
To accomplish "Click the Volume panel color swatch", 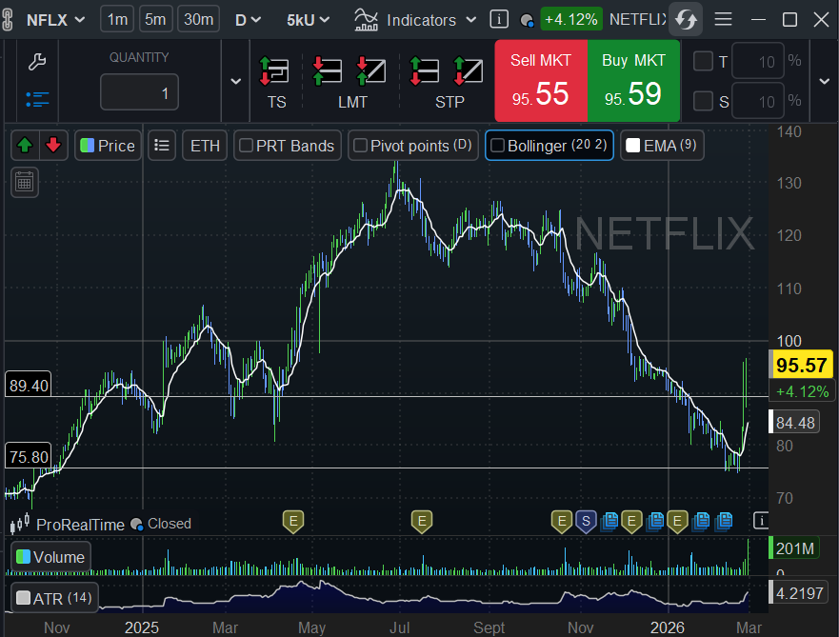I will [x=24, y=558].
